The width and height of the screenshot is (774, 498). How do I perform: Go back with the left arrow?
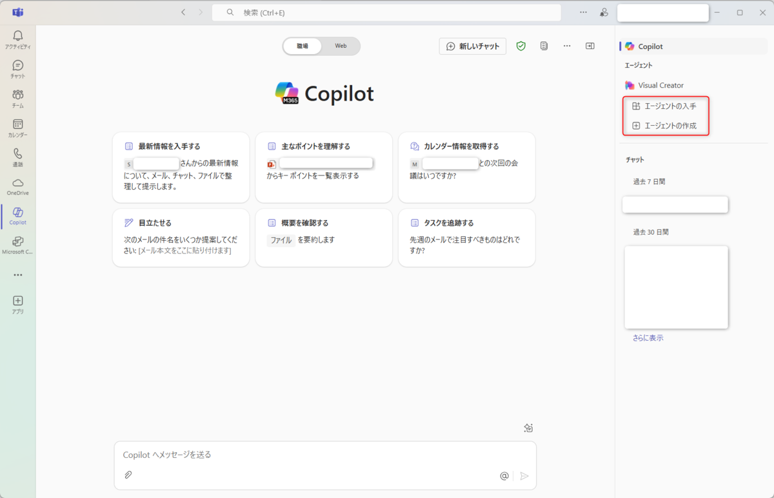point(183,12)
